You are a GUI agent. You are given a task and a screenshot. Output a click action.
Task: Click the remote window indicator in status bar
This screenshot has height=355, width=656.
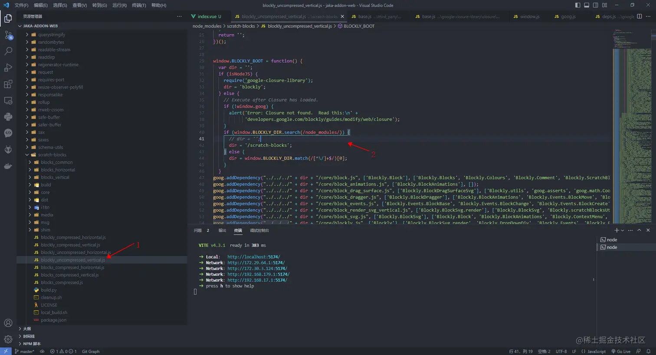(x=6, y=351)
